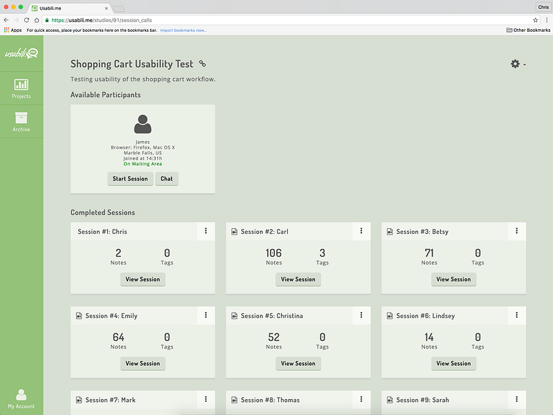Click Session #1: Chris title
553x415 pixels.
tap(102, 232)
